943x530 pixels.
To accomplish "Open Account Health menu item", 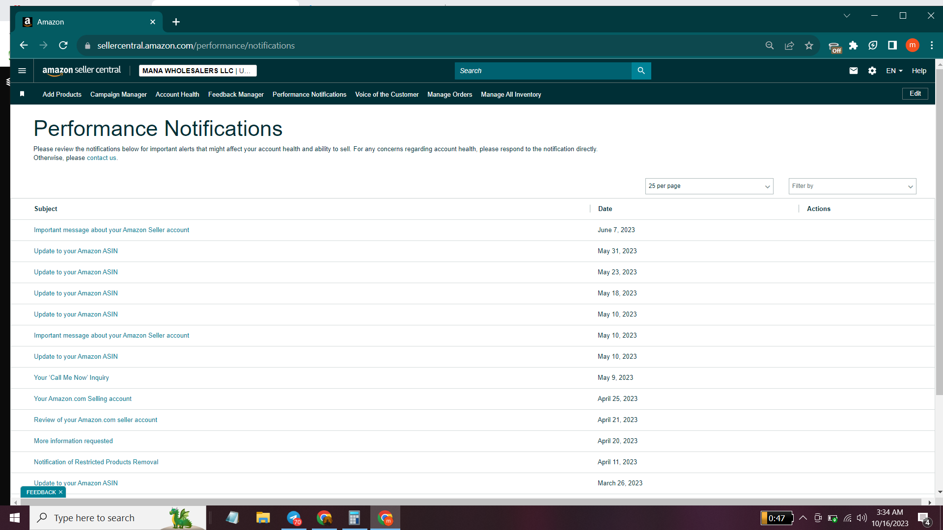I will tap(177, 94).
